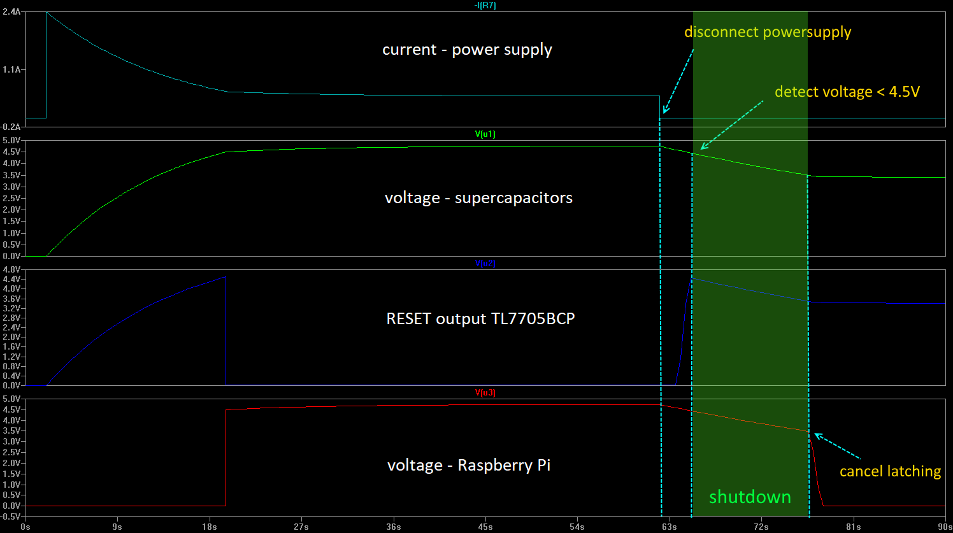Click 1.0V on the V(u3) axis
This screenshot has width=953, height=533.
[11, 484]
